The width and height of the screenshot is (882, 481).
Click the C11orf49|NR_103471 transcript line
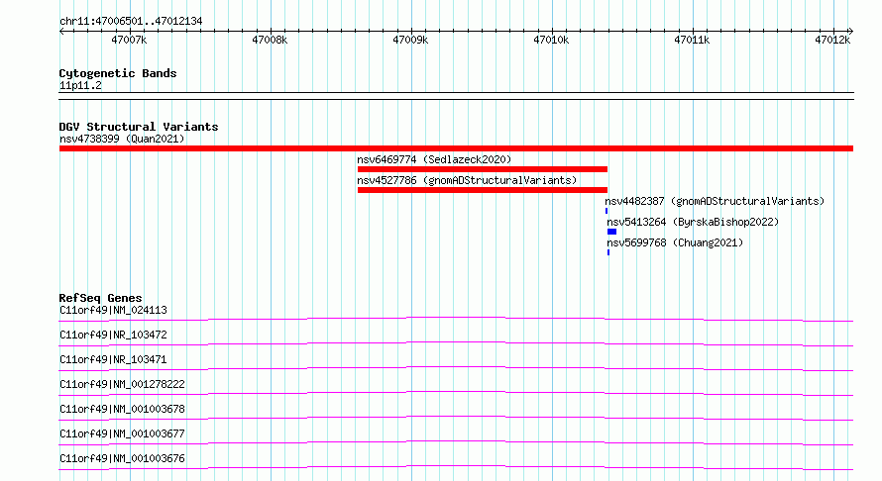(456, 368)
